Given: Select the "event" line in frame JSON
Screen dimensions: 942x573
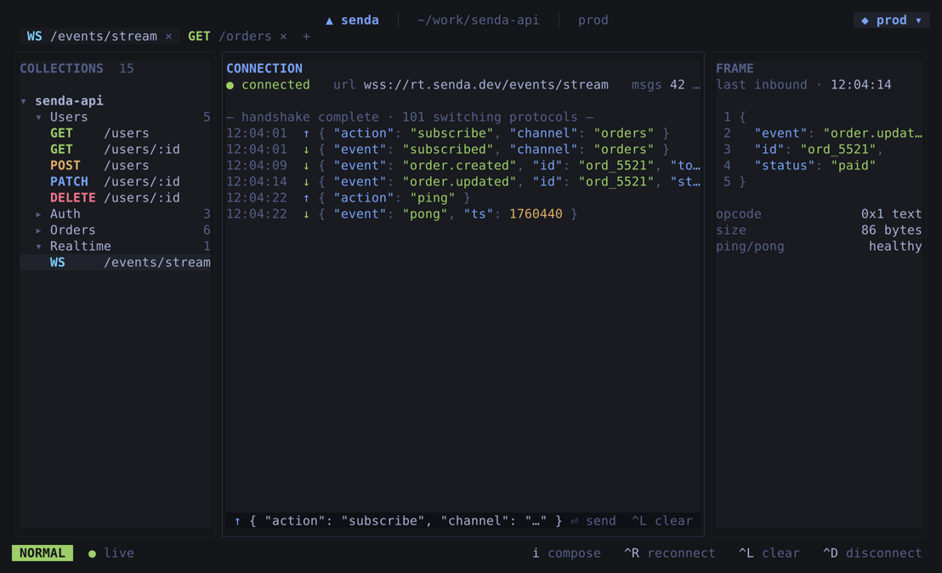Looking at the screenshot, I should 819,133.
